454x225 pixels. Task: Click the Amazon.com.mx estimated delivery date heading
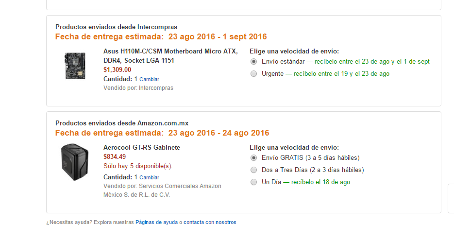click(162, 133)
